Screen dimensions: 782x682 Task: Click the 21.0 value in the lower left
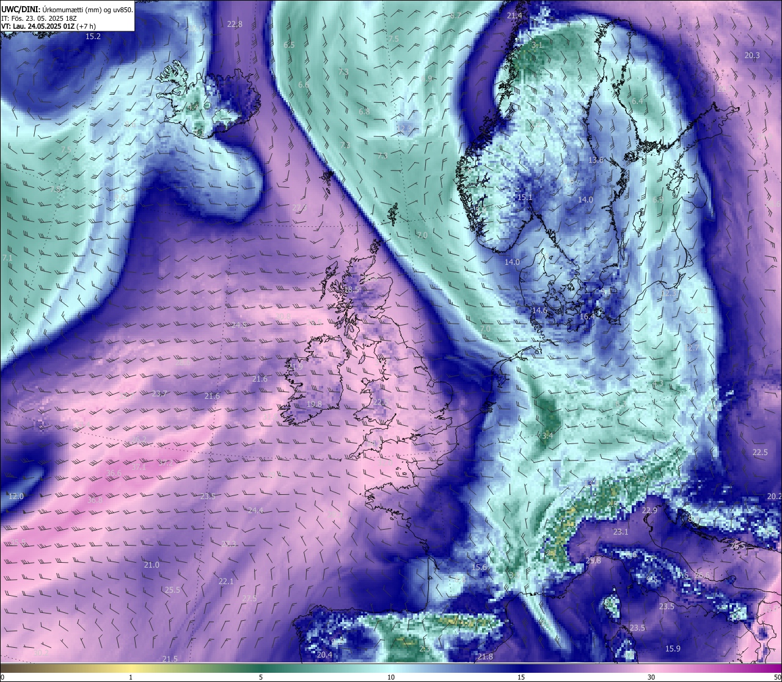click(152, 565)
